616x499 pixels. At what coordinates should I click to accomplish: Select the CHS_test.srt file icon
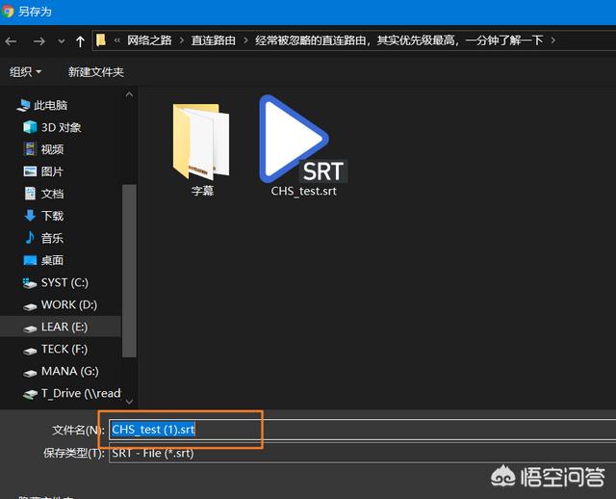(302, 140)
